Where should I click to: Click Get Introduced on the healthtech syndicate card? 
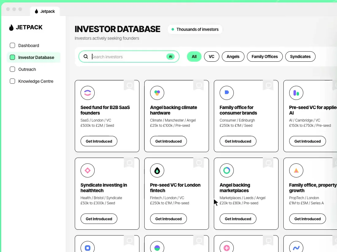point(99,219)
